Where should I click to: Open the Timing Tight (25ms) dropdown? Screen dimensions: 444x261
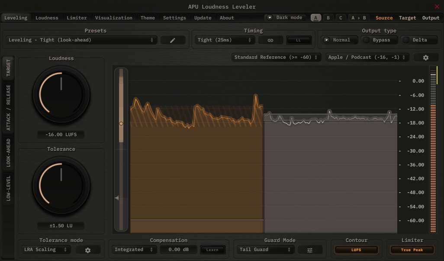(x=224, y=40)
